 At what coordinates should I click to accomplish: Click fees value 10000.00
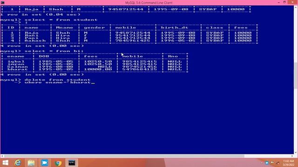98,70
